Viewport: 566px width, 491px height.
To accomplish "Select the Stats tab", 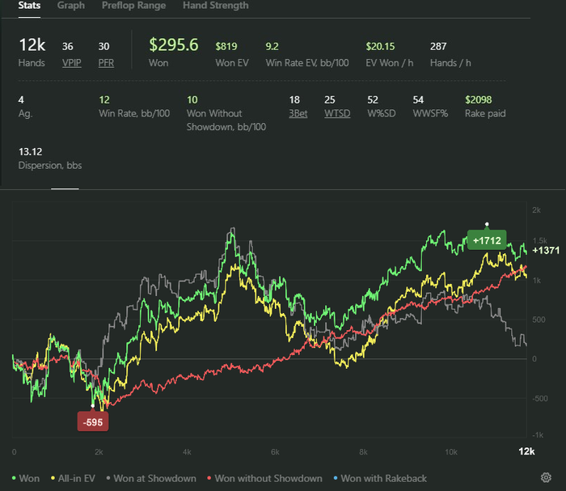I will click(31, 6).
